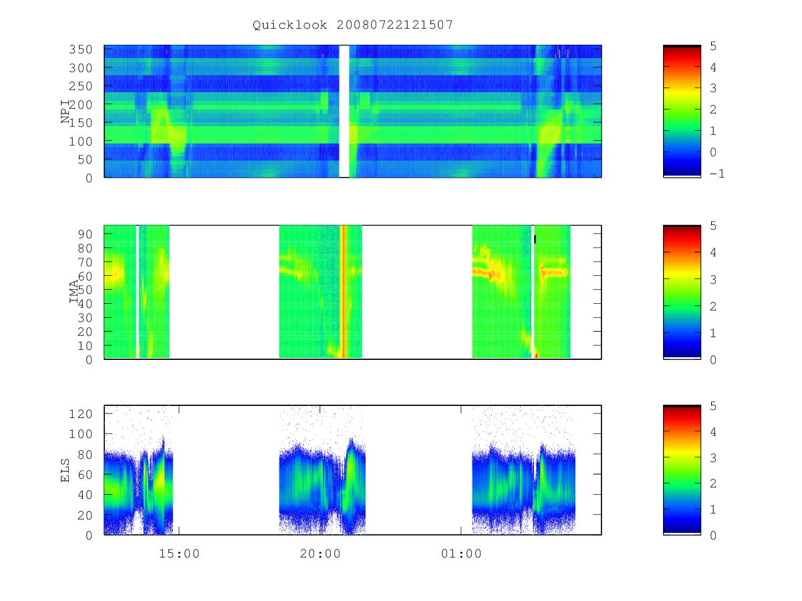Click the 20:00 time tick label
The height and width of the screenshot is (601, 802).
[320, 554]
